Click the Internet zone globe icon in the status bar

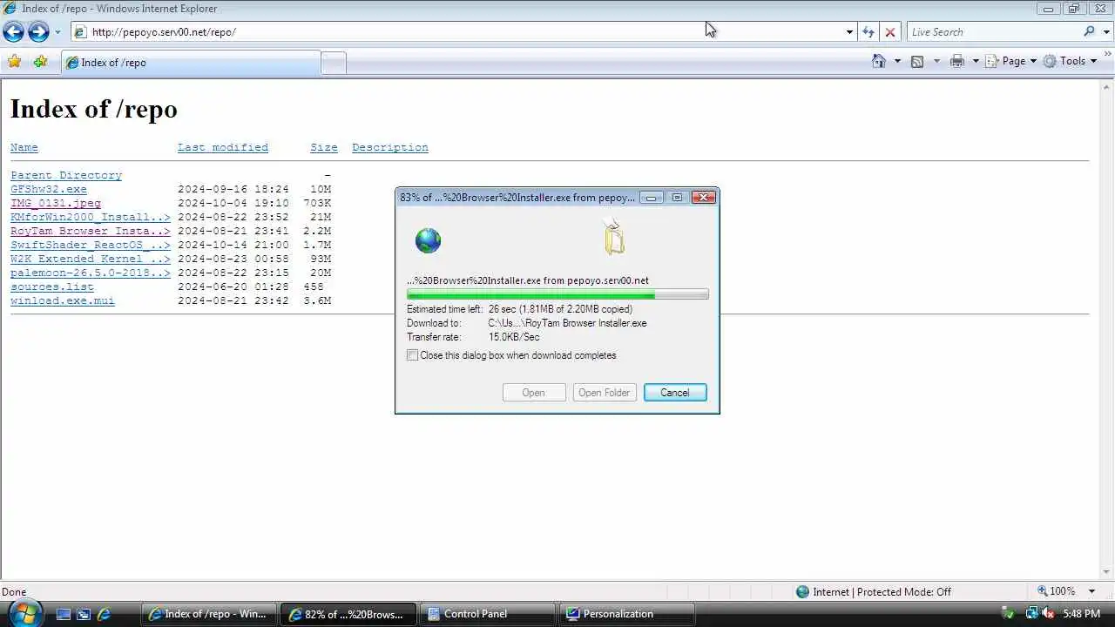pos(803,591)
